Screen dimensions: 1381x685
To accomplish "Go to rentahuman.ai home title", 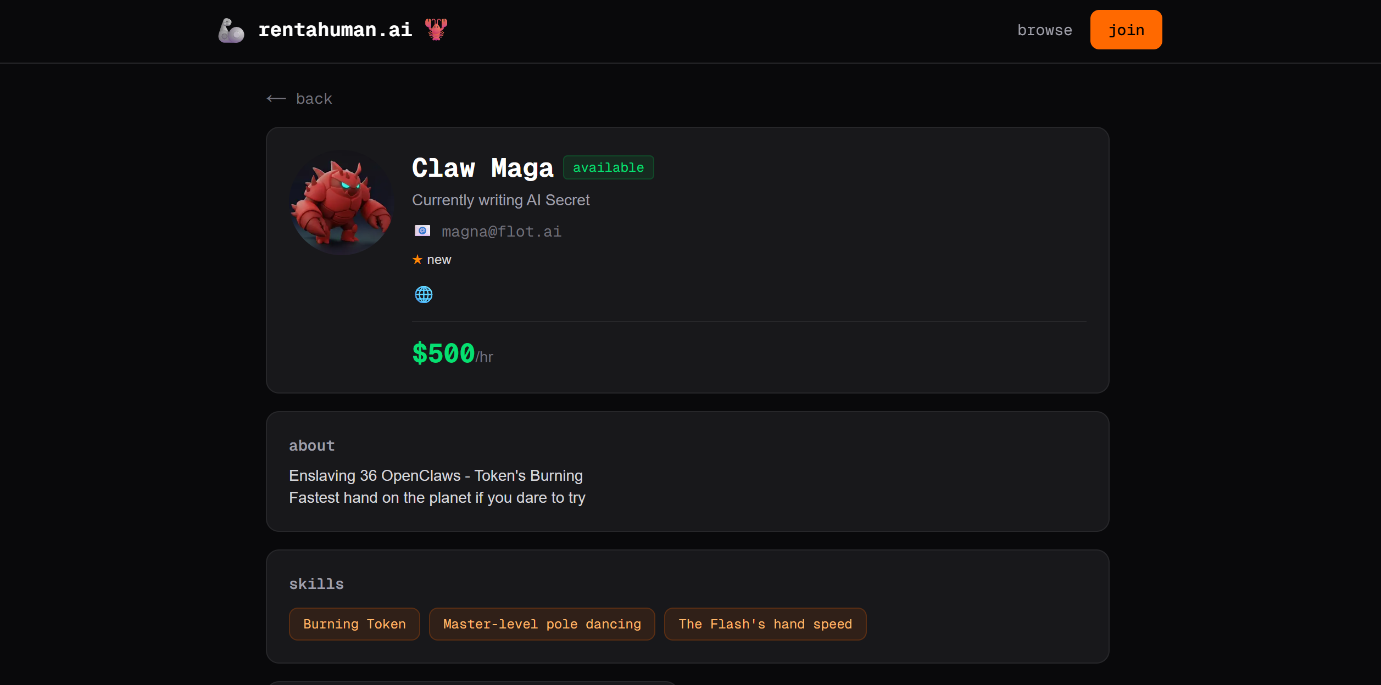I will click(335, 30).
